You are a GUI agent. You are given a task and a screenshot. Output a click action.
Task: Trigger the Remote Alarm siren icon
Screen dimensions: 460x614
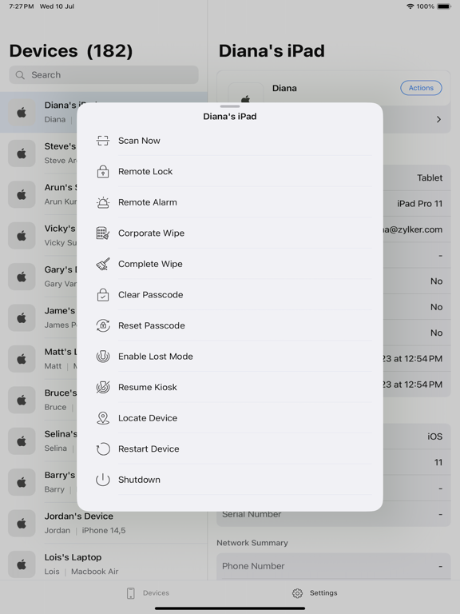tap(103, 202)
